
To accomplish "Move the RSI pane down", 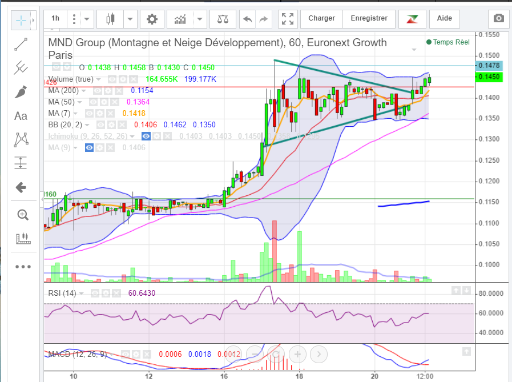I will (x=466, y=290).
